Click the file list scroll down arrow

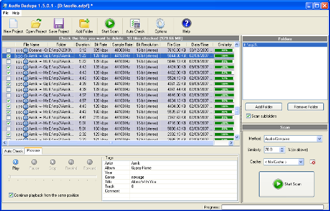(237, 137)
